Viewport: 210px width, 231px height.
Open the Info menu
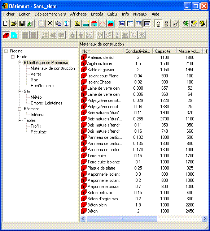(x=125, y=14)
